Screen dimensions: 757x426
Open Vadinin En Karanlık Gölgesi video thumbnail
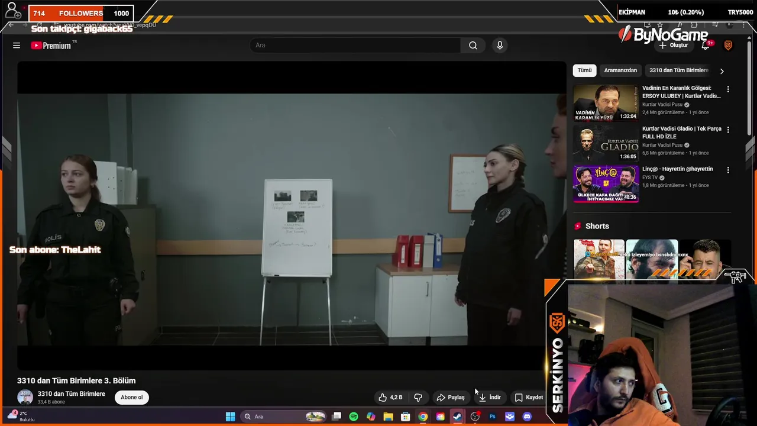(x=606, y=102)
